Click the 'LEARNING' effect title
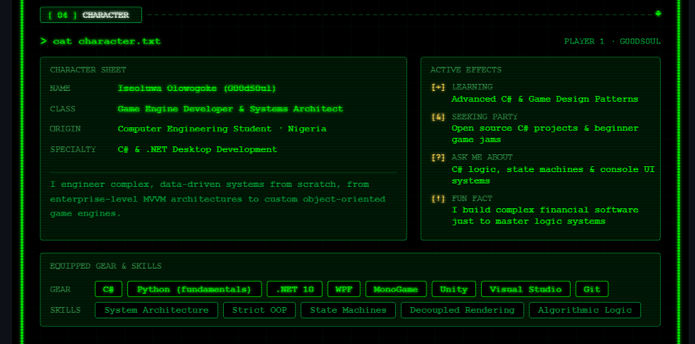 pos(472,87)
